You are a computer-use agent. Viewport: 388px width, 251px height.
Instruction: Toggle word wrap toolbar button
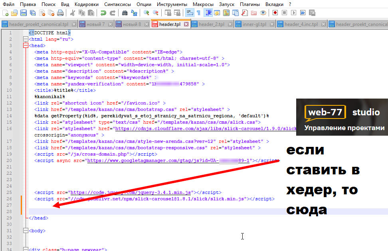click(190, 13)
